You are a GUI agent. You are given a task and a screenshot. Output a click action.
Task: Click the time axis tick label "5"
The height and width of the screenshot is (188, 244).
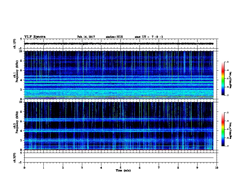[120, 167]
